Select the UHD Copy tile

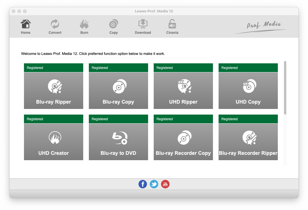248,91
